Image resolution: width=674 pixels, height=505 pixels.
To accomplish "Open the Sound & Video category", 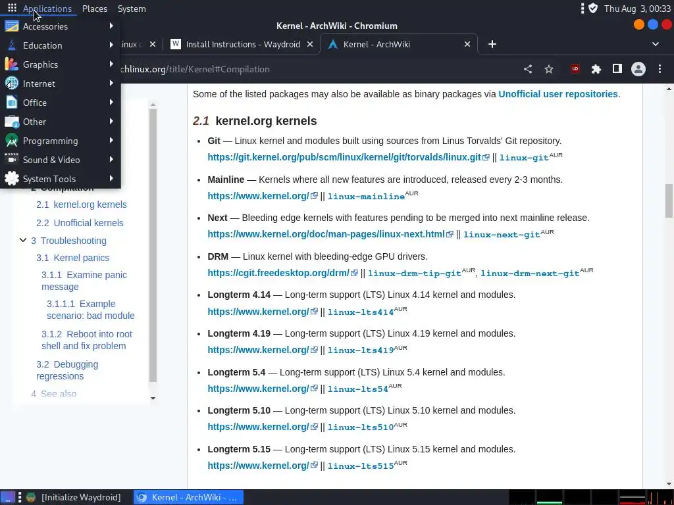I will [x=60, y=160].
